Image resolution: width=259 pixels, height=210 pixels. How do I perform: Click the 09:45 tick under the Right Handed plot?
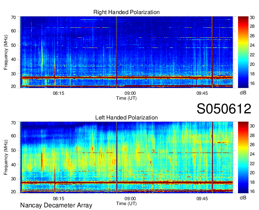(202, 93)
